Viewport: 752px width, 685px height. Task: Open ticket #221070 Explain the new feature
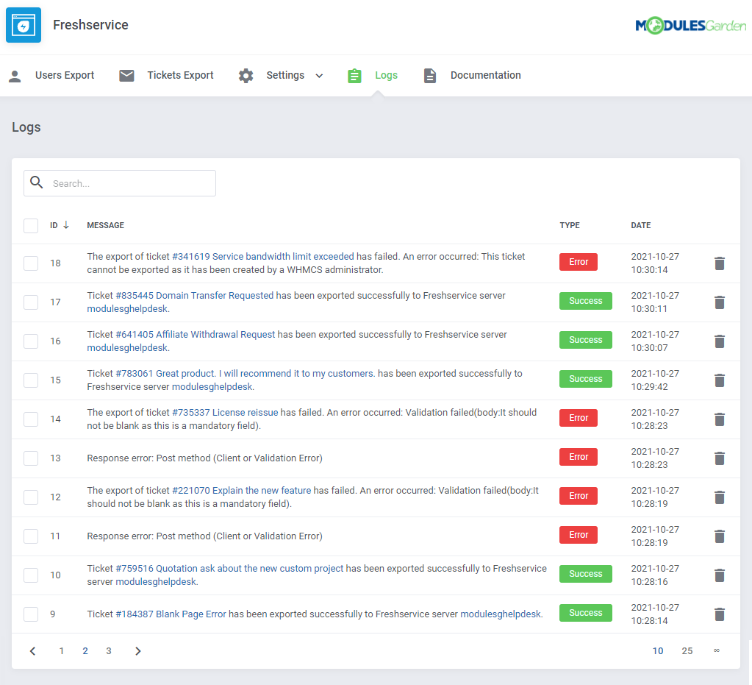point(241,491)
